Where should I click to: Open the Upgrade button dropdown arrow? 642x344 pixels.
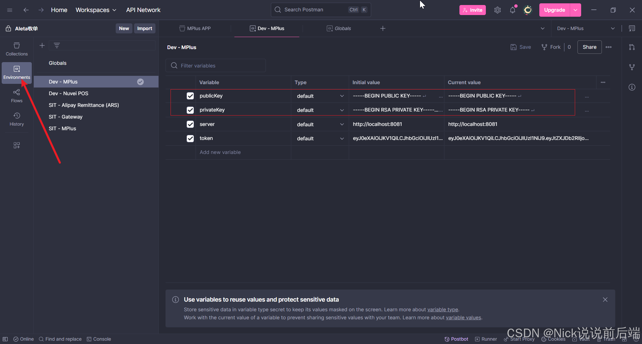pyautogui.click(x=575, y=10)
